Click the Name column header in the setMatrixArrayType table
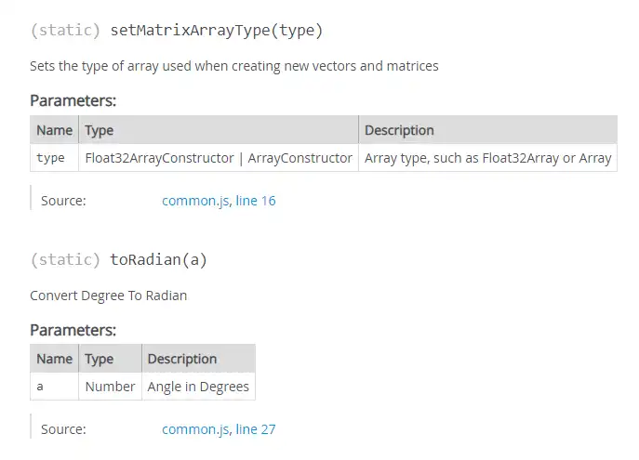The image size is (639, 460). 54,130
